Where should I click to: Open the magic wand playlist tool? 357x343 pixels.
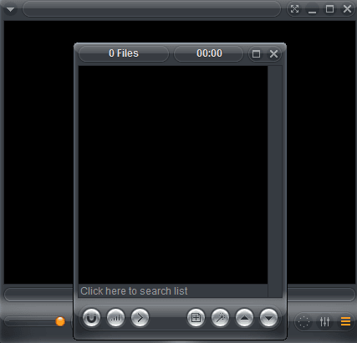(x=220, y=317)
